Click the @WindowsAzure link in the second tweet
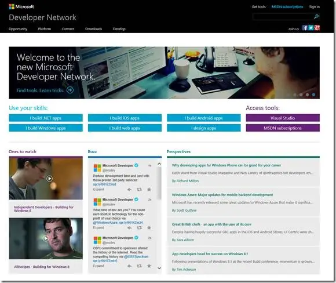Image resolution: width=336 pixels, height=283 pixels. (105, 223)
